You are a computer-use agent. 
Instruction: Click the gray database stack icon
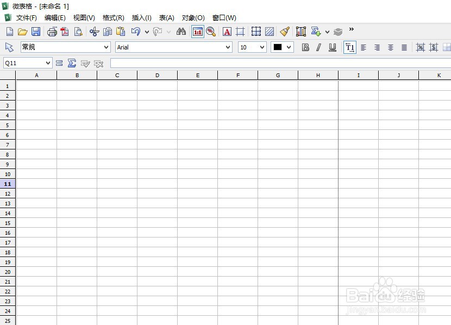(x=338, y=32)
